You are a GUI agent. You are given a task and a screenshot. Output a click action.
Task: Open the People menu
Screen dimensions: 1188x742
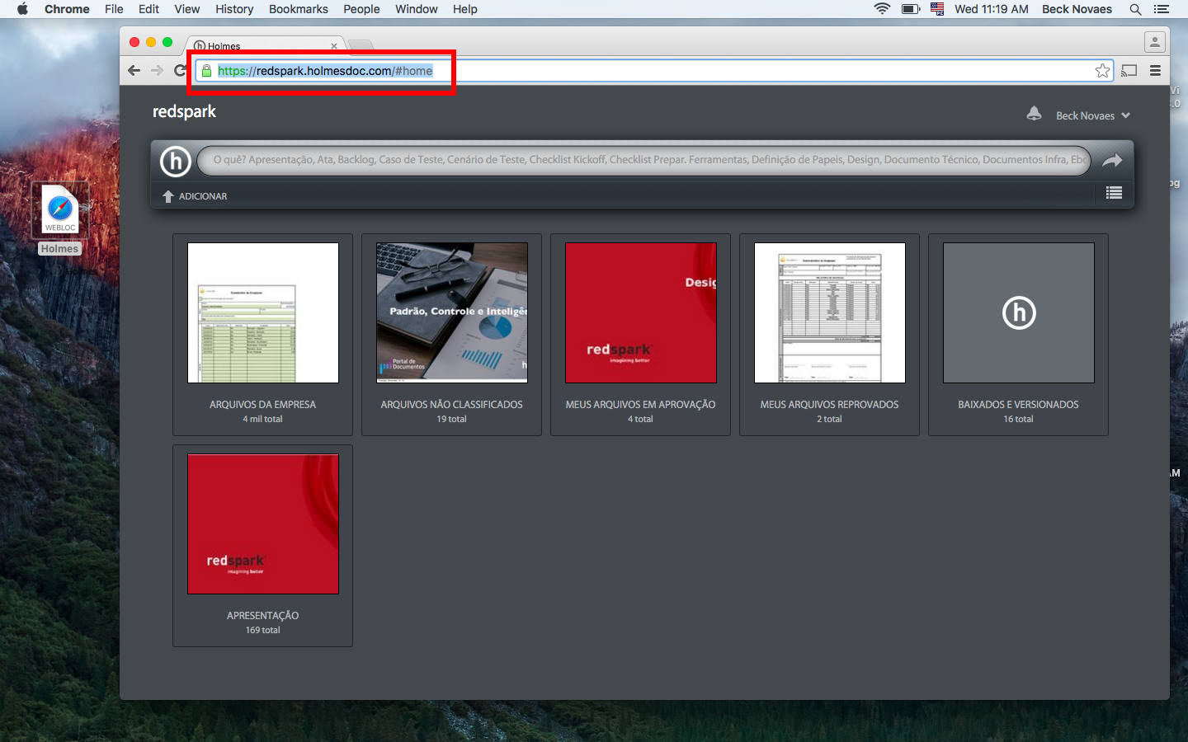click(x=361, y=9)
